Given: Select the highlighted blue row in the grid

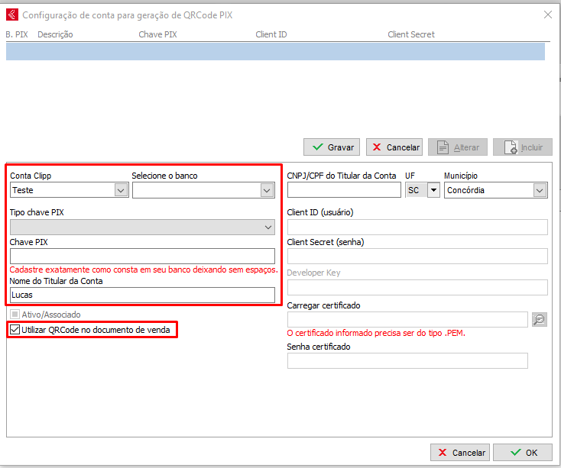Looking at the screenshot, I should tap(275, 51).
